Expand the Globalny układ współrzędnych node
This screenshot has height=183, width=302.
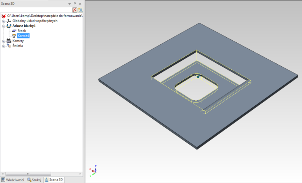[4, 21]
